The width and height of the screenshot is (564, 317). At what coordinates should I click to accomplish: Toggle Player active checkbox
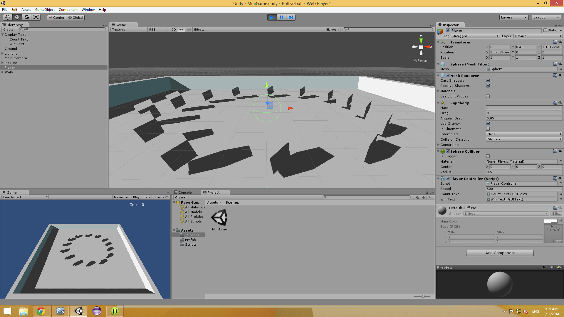pyautogui.click(x=448, y=30)
